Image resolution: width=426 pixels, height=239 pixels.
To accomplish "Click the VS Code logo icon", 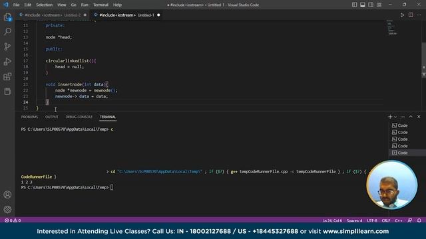I will point(6,5).
